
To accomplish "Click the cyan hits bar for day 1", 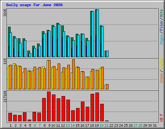I will point(11,45).
